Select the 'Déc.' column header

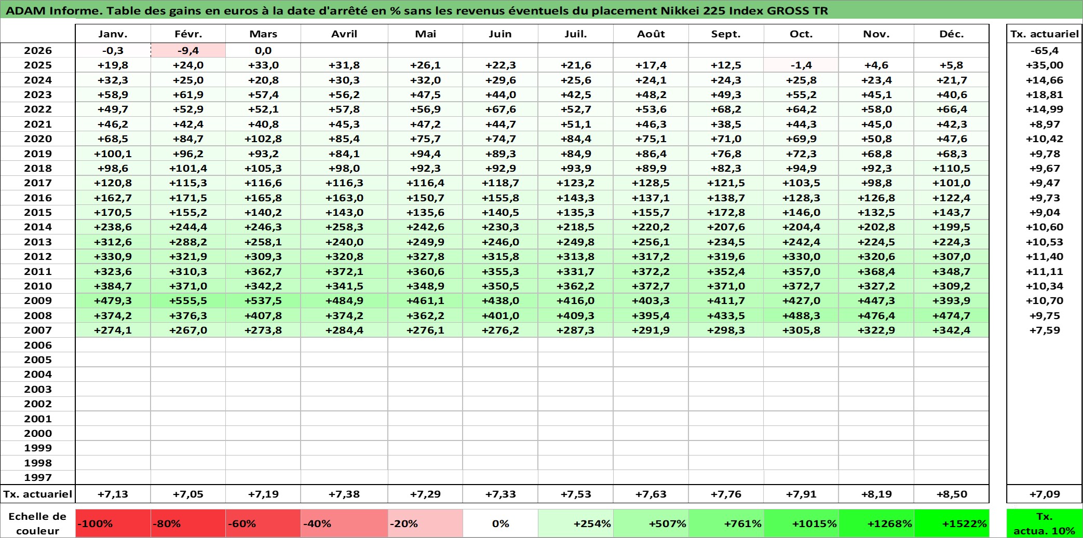951,34
